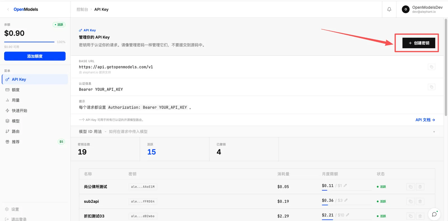Go to 额度 in the sidebar
Viewport: 448px width, 221px height.
[35, 90]
